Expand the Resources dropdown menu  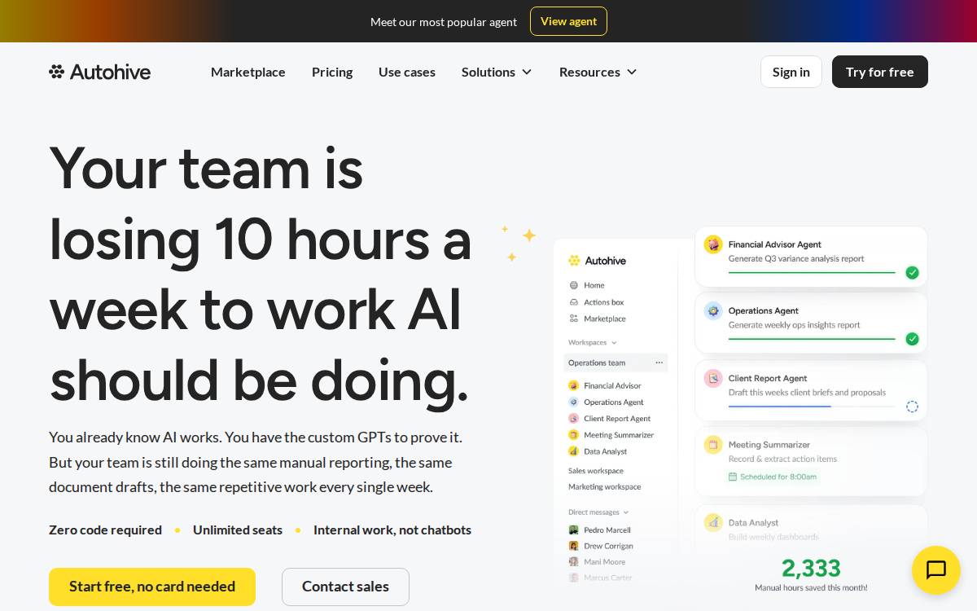click(598, 72)
